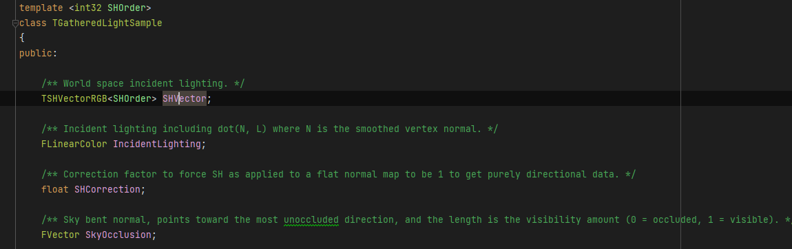Click the SkyOcclusion variable name
The image size is (792, 249).
[x=118, y=235]
